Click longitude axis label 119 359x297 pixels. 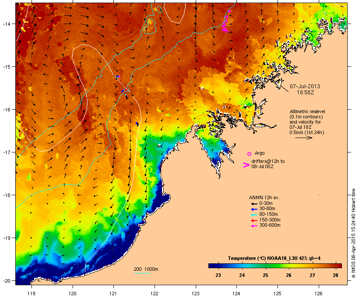32,294
